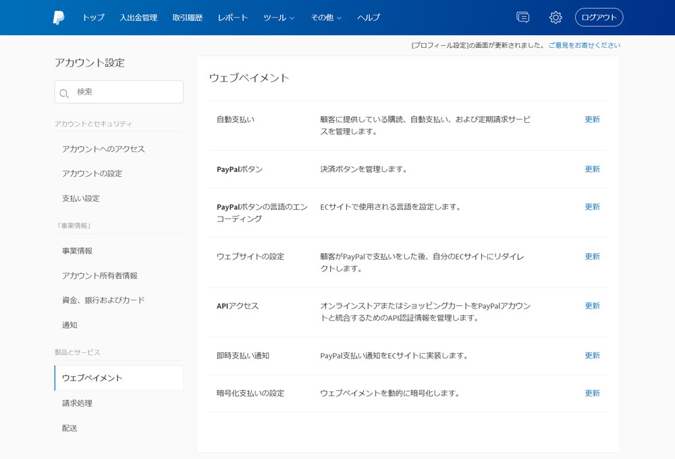675x459 pixels.
Task: Click the 暗号化支払いの設定 row label
Action: [250, 393]
